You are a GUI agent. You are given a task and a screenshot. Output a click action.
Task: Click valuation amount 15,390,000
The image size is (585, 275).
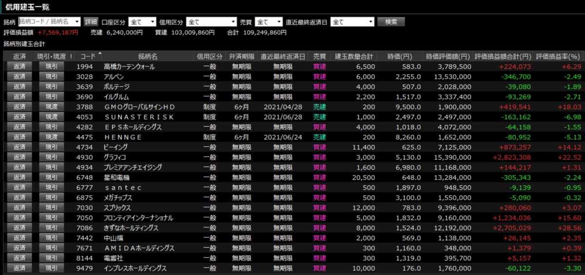pyautogui.click(x=454, y=157)
